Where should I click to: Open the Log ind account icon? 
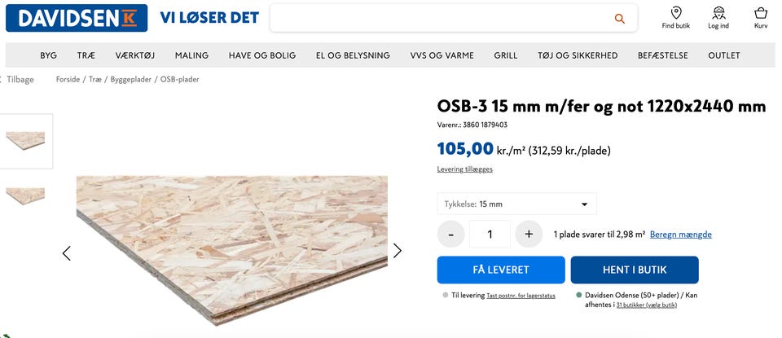pos(718,18)
